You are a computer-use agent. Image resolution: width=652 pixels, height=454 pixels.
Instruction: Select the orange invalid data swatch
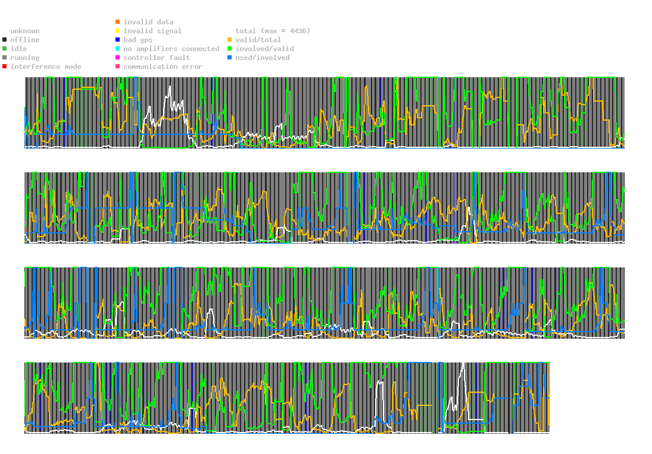(x=117, y=22)
